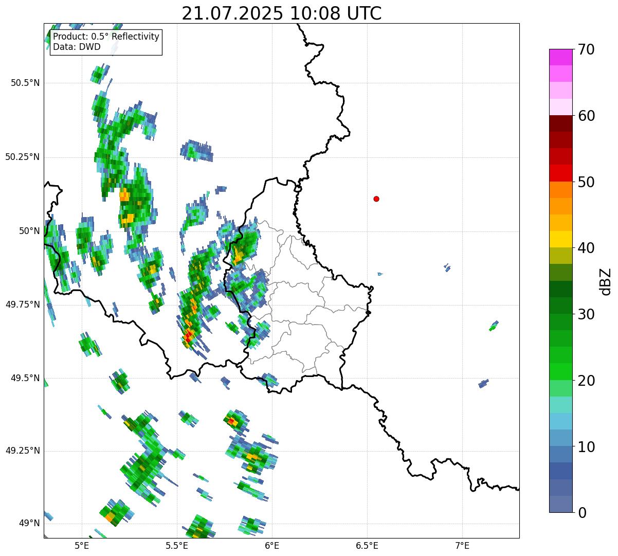Viewport: 618px width, 556px height.
Task: Click the "Data: DWD" label
Action: tap(77, 47)
